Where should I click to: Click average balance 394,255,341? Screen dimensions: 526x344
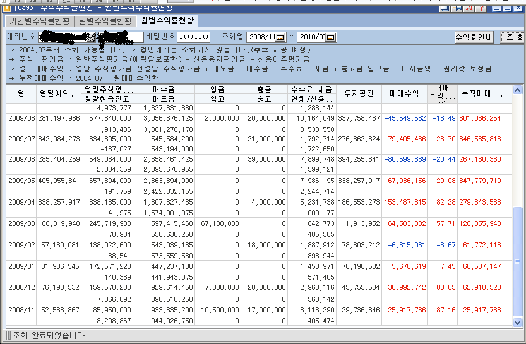coord(359,159)
